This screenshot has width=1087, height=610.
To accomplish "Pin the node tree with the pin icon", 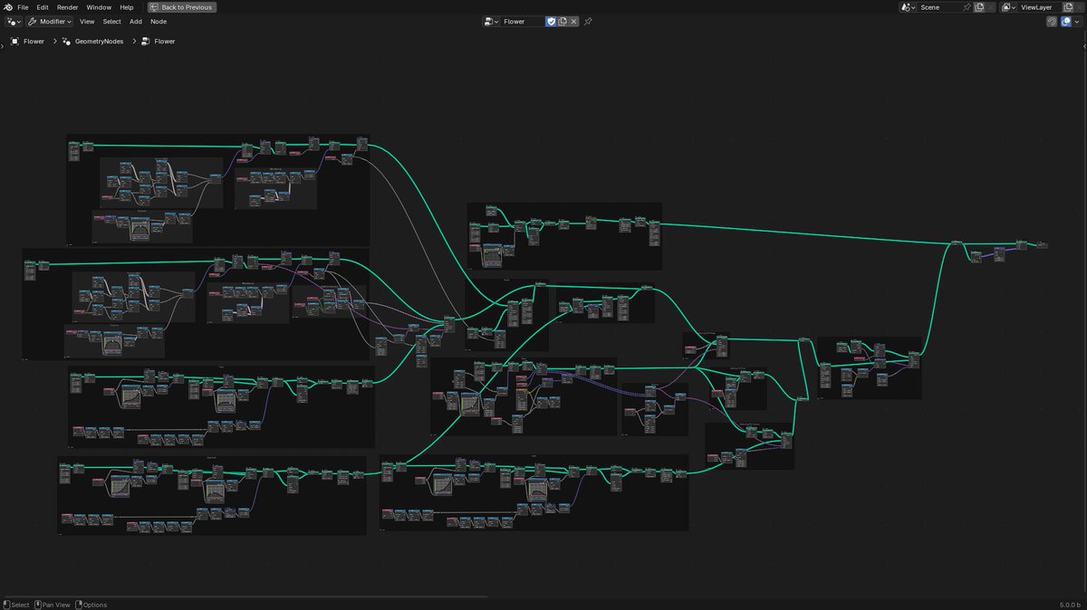I will coord(587,21).
